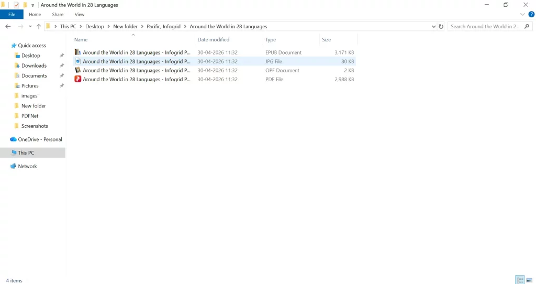
Task: Navigate to New folder breadcrumb
Action: coord(126,26)
